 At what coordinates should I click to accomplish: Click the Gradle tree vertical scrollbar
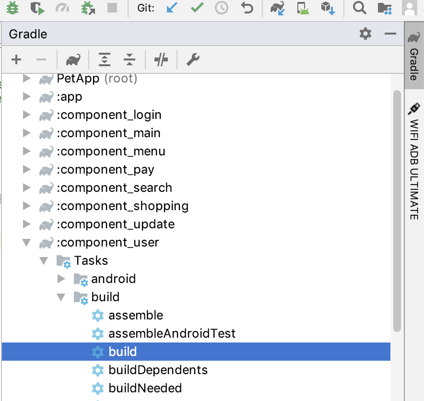click(397, 211)
